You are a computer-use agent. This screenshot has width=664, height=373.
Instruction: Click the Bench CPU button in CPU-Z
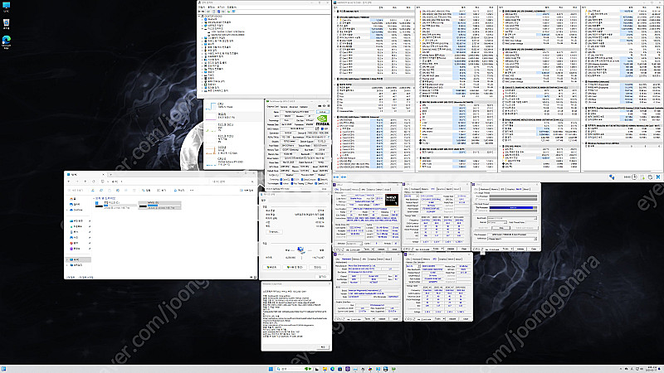click(485, 226)
